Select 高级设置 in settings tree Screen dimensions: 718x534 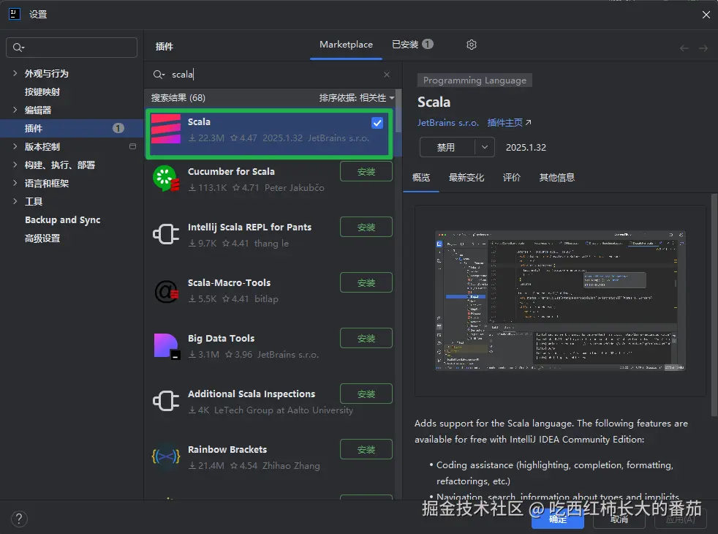click(x=42, y=238)
